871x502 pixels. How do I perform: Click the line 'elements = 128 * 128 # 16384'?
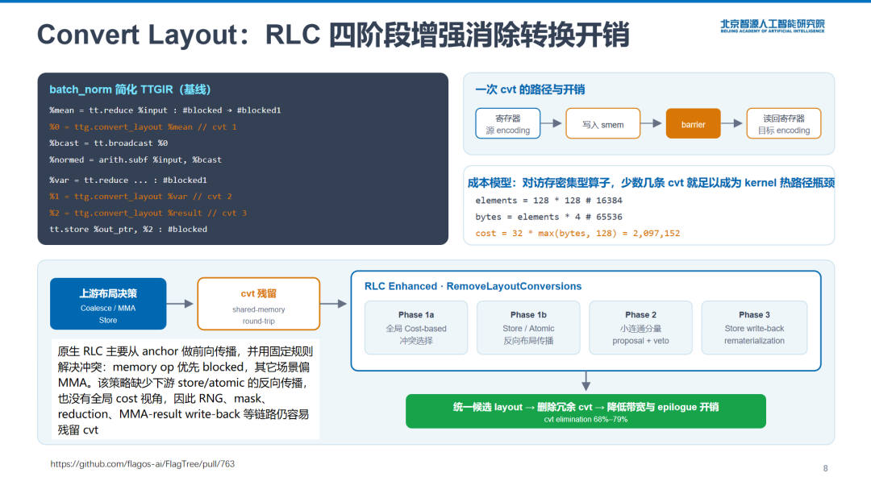(548, 201)
